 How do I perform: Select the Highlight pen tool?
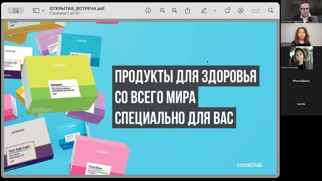click(204, 11)
